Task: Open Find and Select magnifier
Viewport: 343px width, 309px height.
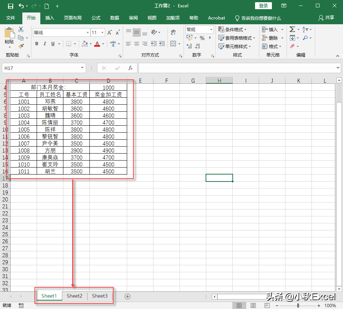Action: click(305, 38)
